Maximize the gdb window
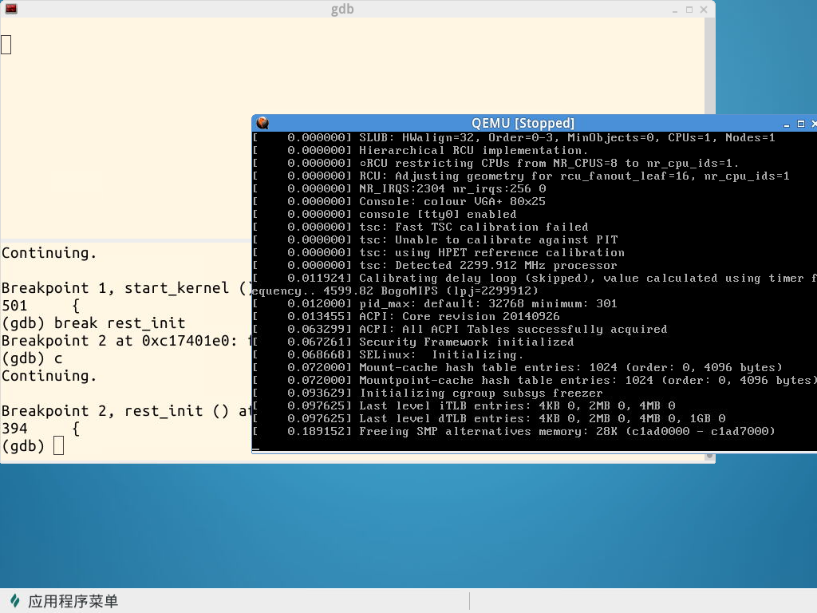This screenshot has width=817, height=613. [x=689, y=10]
